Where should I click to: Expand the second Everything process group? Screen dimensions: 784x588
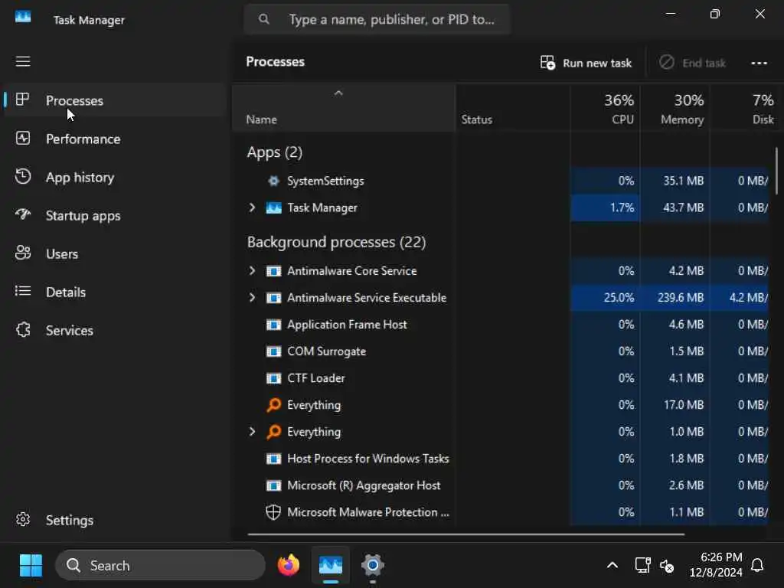click(252, 432)
